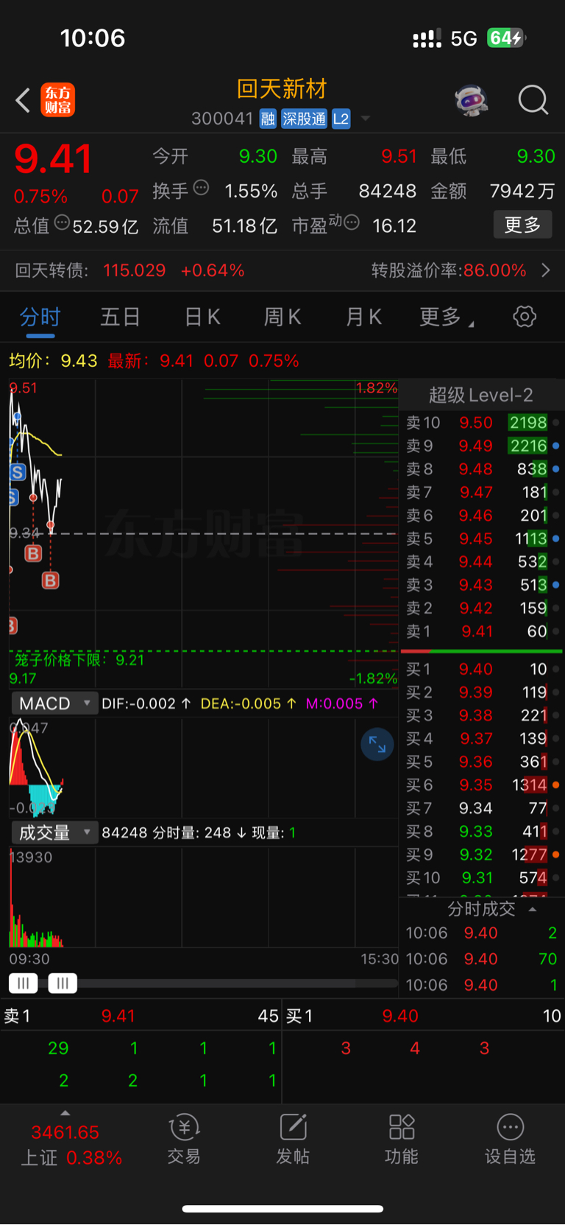Image resolution: width=565 pixels, height=1225 pixels.
Task: Tap info icon beside 换手
Action: pyautogui.click(x=201, y=188)
